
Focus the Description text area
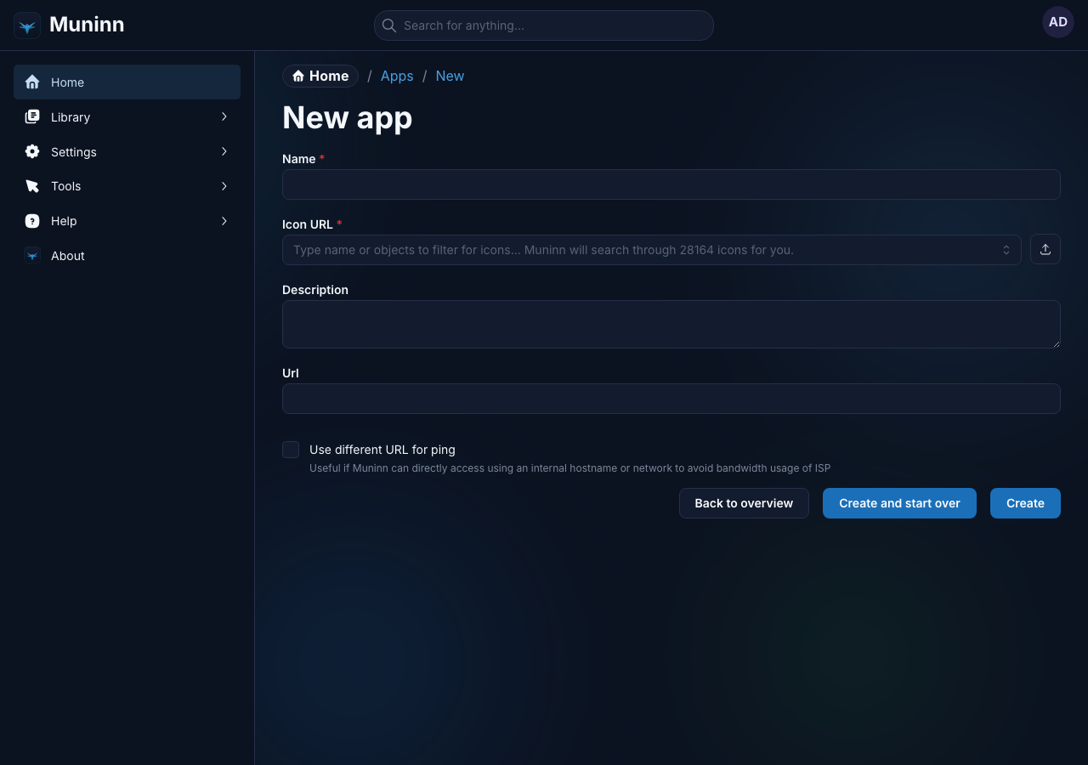point(671,324)
